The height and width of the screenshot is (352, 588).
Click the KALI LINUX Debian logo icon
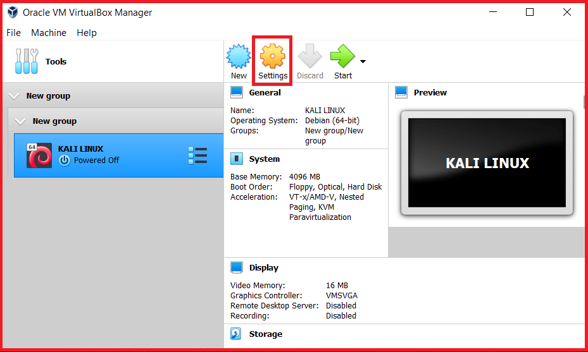pos(39,155)
